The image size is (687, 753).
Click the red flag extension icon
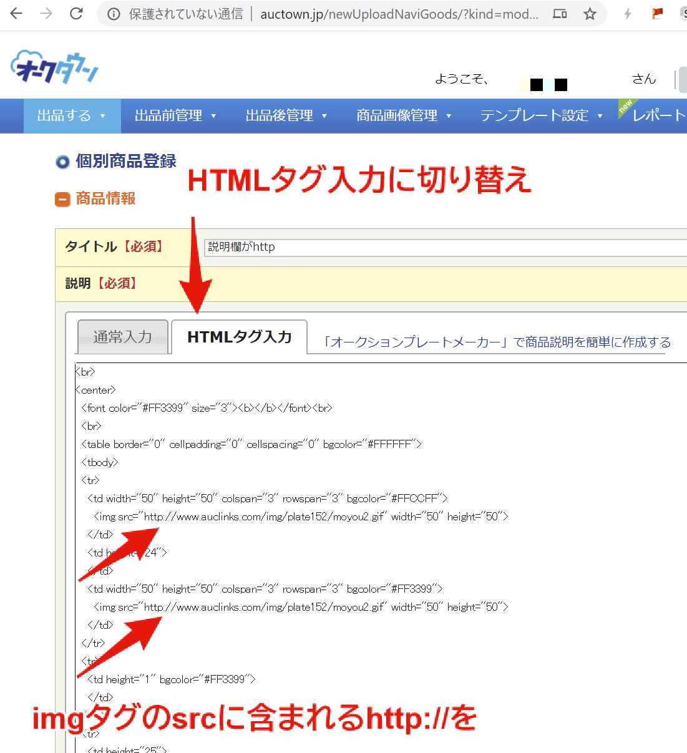coord(657,13)
